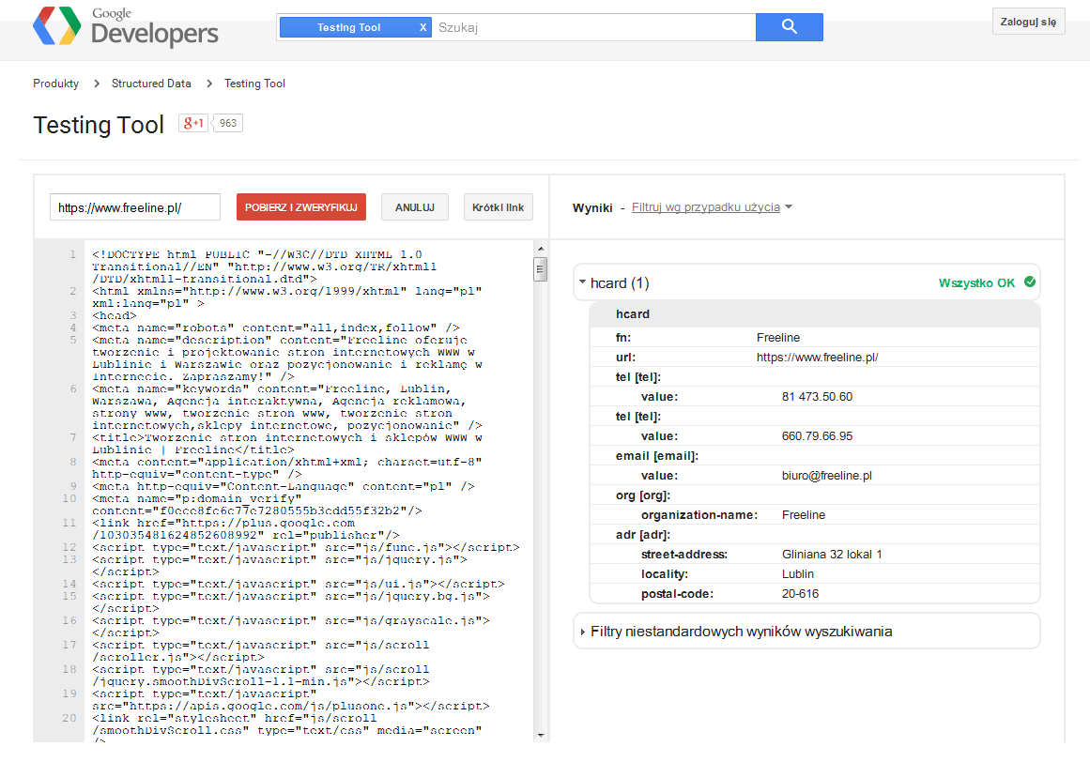Image resolution: width=1090 pixels, height=777 pixels.
Task: Collapse the hcard (1) section
Action: click(x=582, y=282)
